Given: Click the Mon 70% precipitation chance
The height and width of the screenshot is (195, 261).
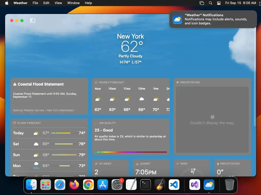Looking at the screenshot, I should pyautogui.click(x=36, y=168).
